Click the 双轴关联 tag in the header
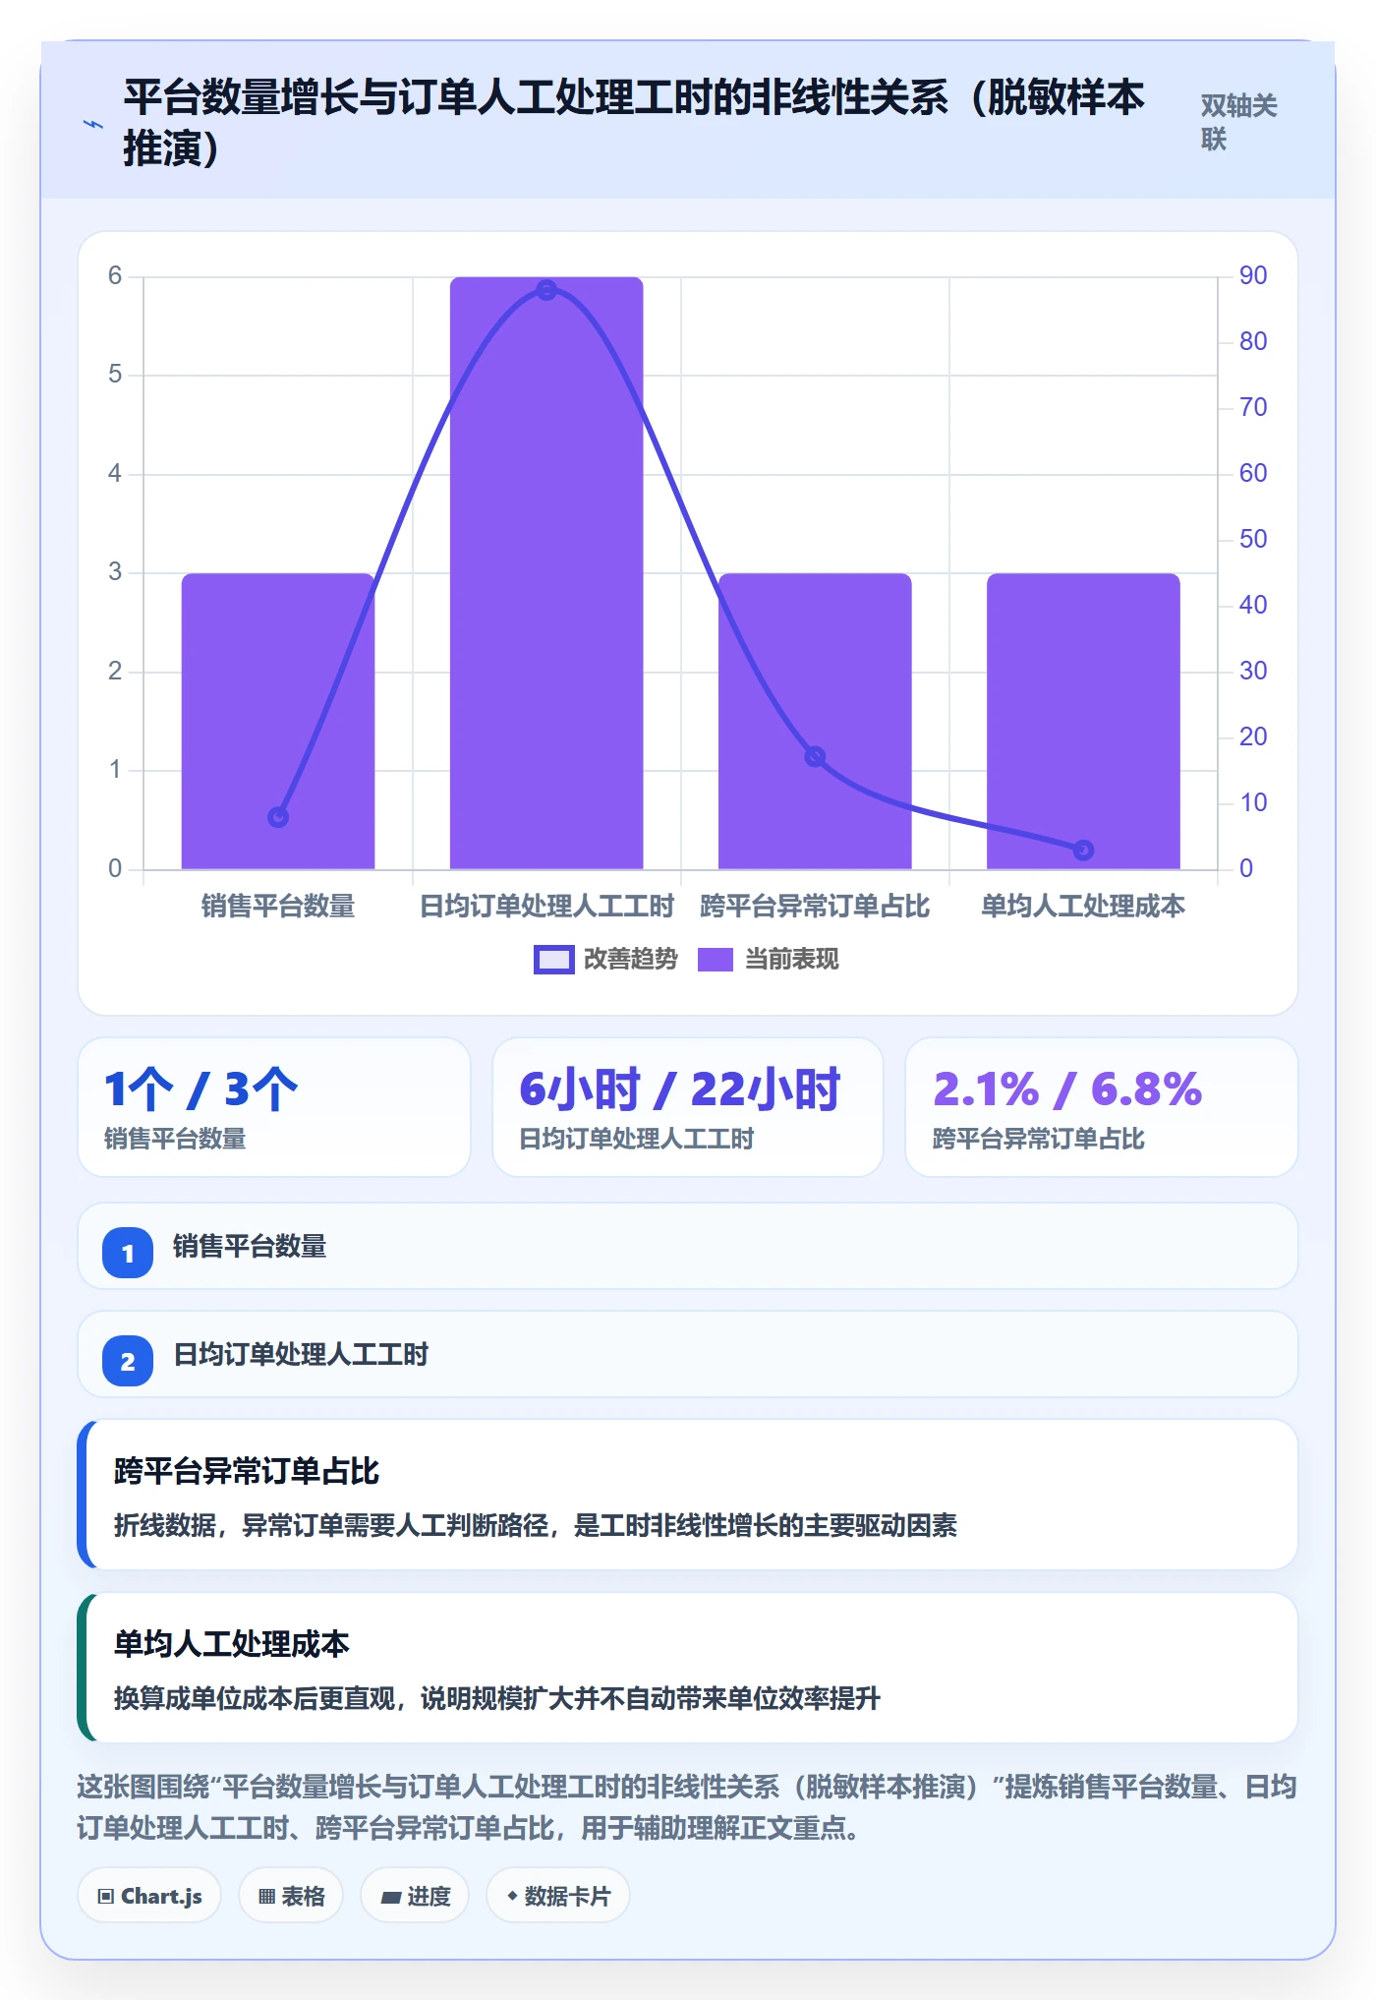This screenshot has width=1376, height=2000. [1238, 122]
